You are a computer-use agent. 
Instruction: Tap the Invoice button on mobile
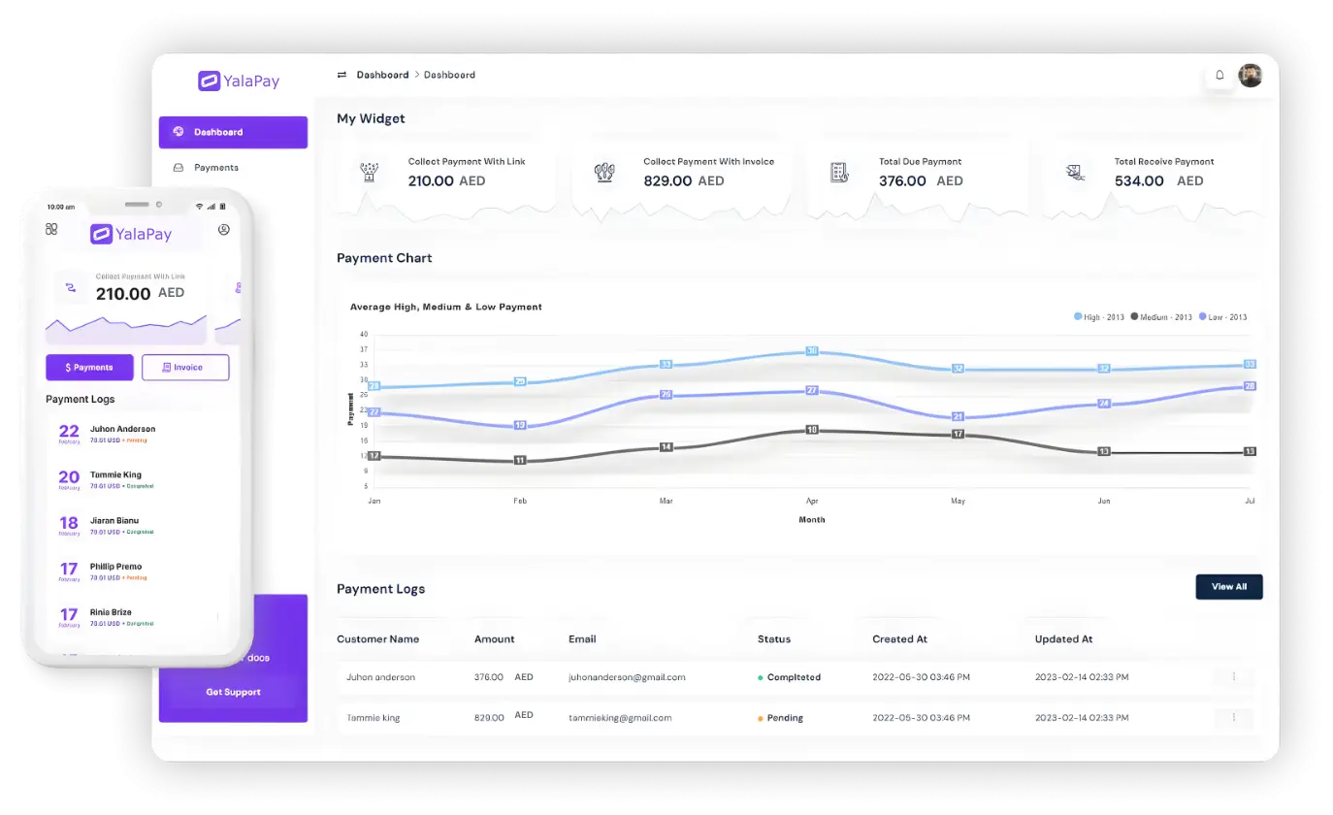[x=185, y=368]
